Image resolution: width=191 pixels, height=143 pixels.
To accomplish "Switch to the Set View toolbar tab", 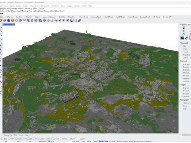I will click(19, 17).
